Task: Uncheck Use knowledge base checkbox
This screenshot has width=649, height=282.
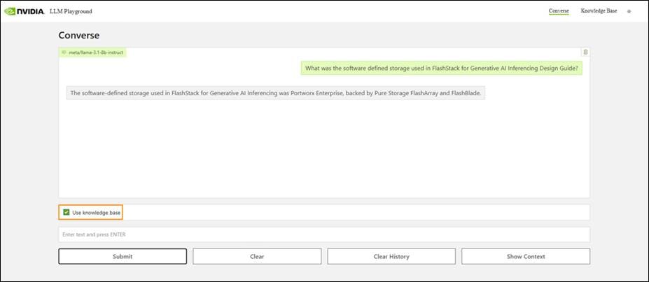Action: coord(67,213)
